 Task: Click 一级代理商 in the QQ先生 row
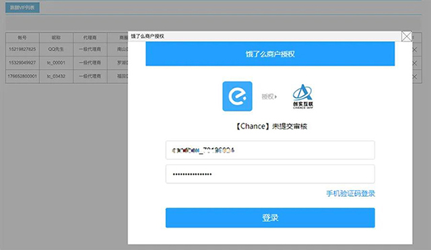tap(90, 50)
